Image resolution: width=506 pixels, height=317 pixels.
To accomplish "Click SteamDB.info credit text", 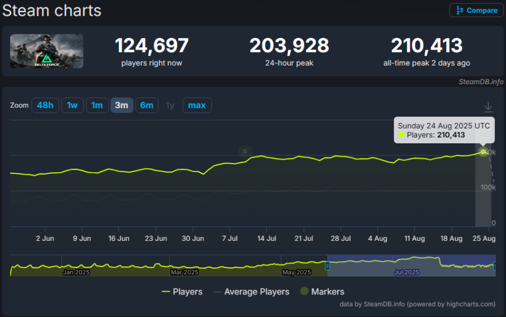I will 481,82.
